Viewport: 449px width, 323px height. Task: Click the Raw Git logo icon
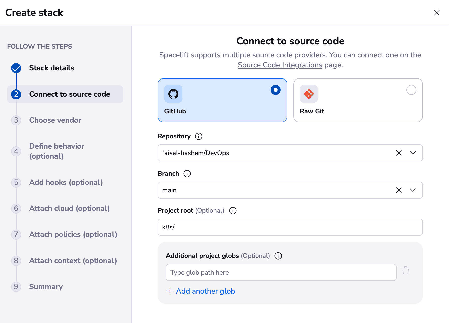pyautogui.click(x=309, y=94)
